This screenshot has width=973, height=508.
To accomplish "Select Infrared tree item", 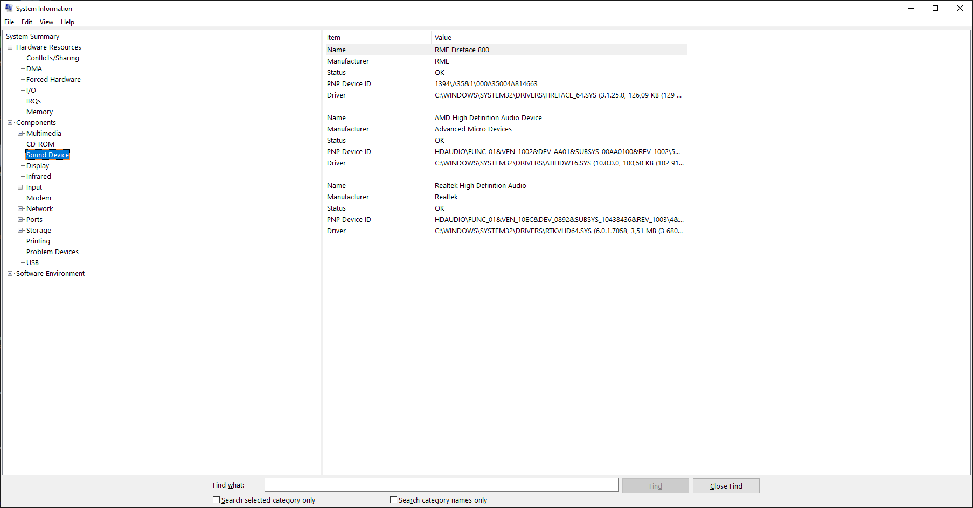I will point(39,176).
